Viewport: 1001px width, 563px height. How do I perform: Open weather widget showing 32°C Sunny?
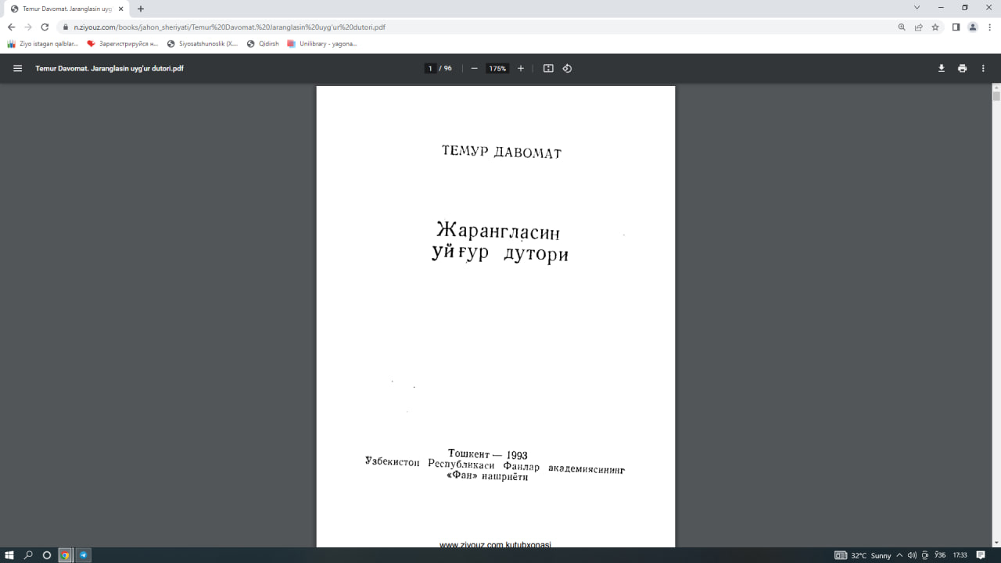click(863, 555)
